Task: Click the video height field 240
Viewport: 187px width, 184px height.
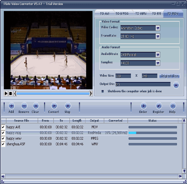Action: (150, 76)
